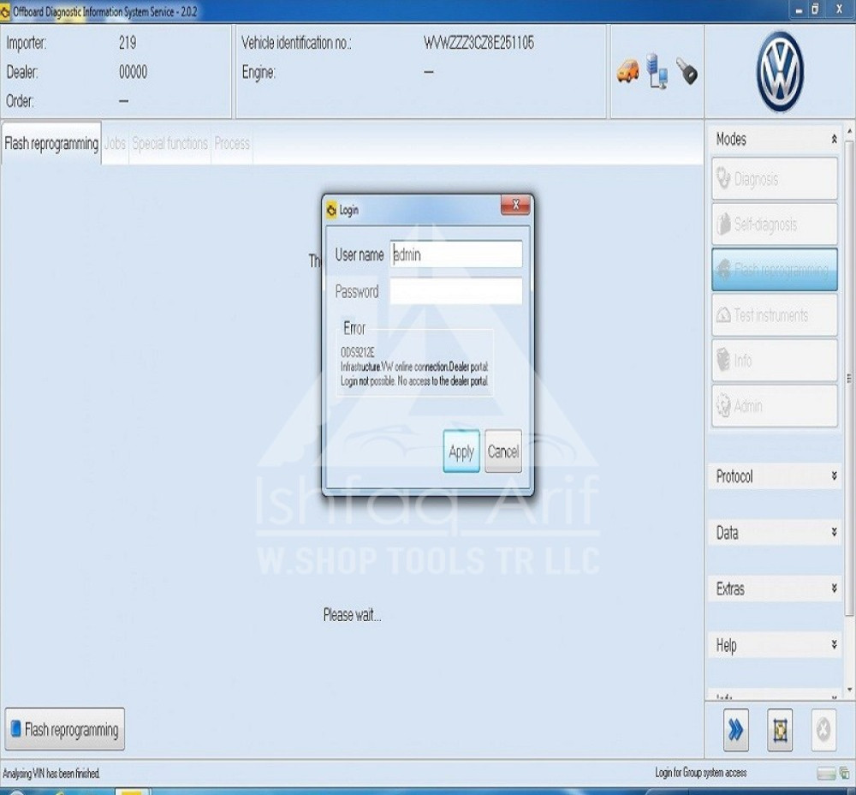Click the Flash reprogramming button at bottom left
Screen dimensions: 856x795
(65, 730)
